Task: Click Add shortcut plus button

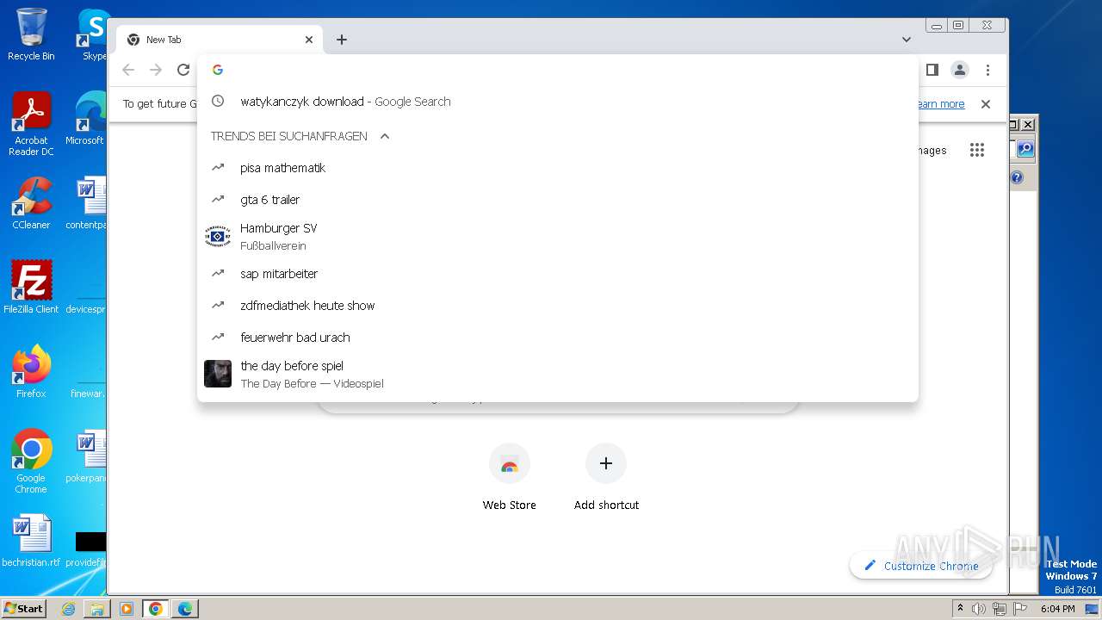Action: point(606,464)
